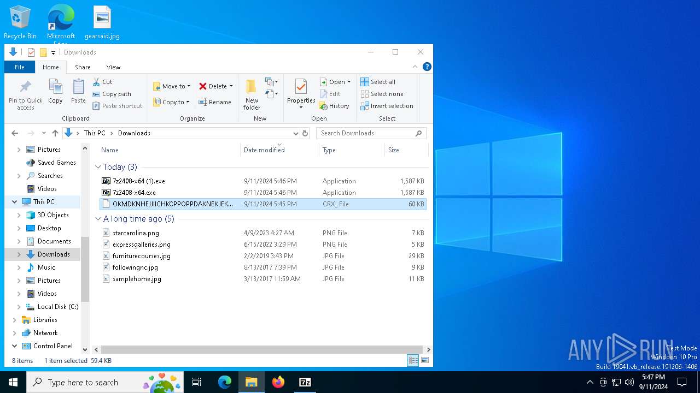700x393 pixels.
Task: Select 7z2408-x64.exe file
Action: click(263, 193)
